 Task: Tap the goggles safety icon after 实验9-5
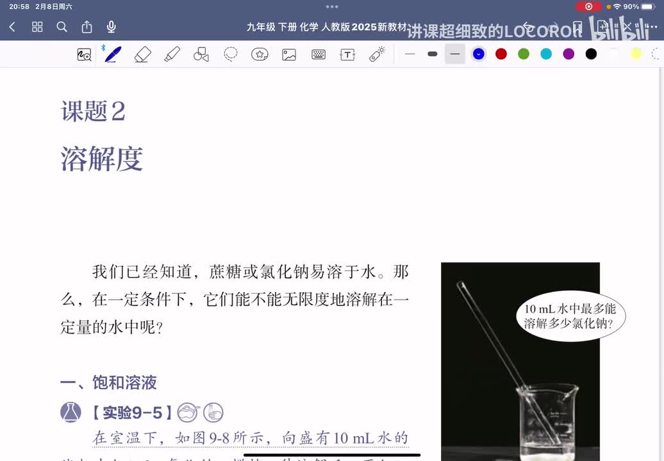point(188,412)
